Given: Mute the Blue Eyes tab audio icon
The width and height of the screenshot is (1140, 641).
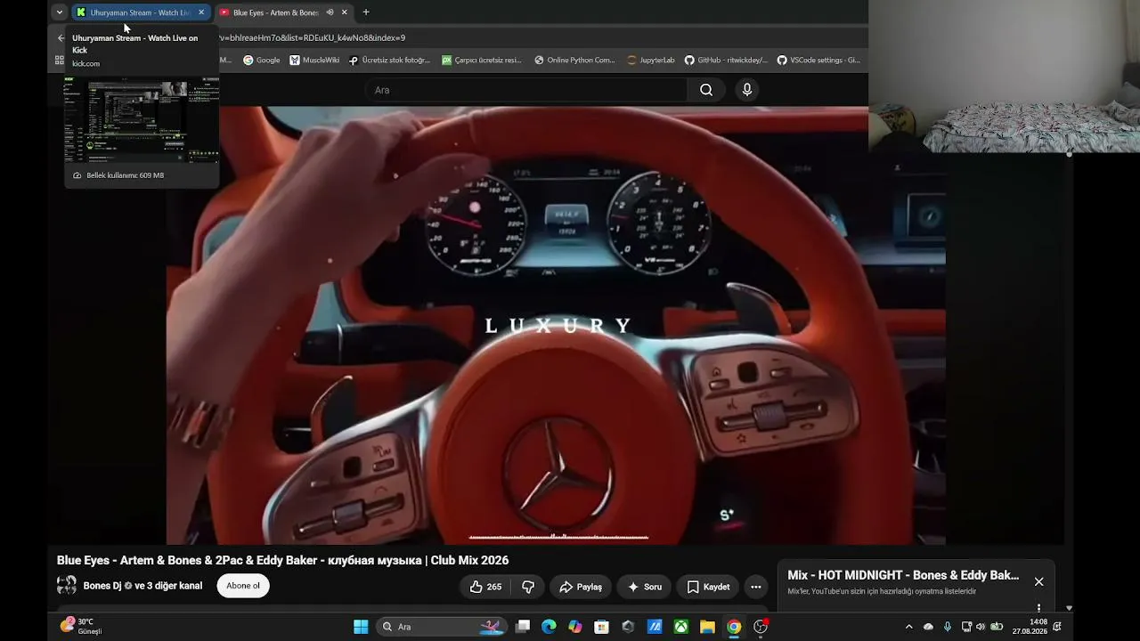Looking at the screenshot, I should (x=330, y=12).
